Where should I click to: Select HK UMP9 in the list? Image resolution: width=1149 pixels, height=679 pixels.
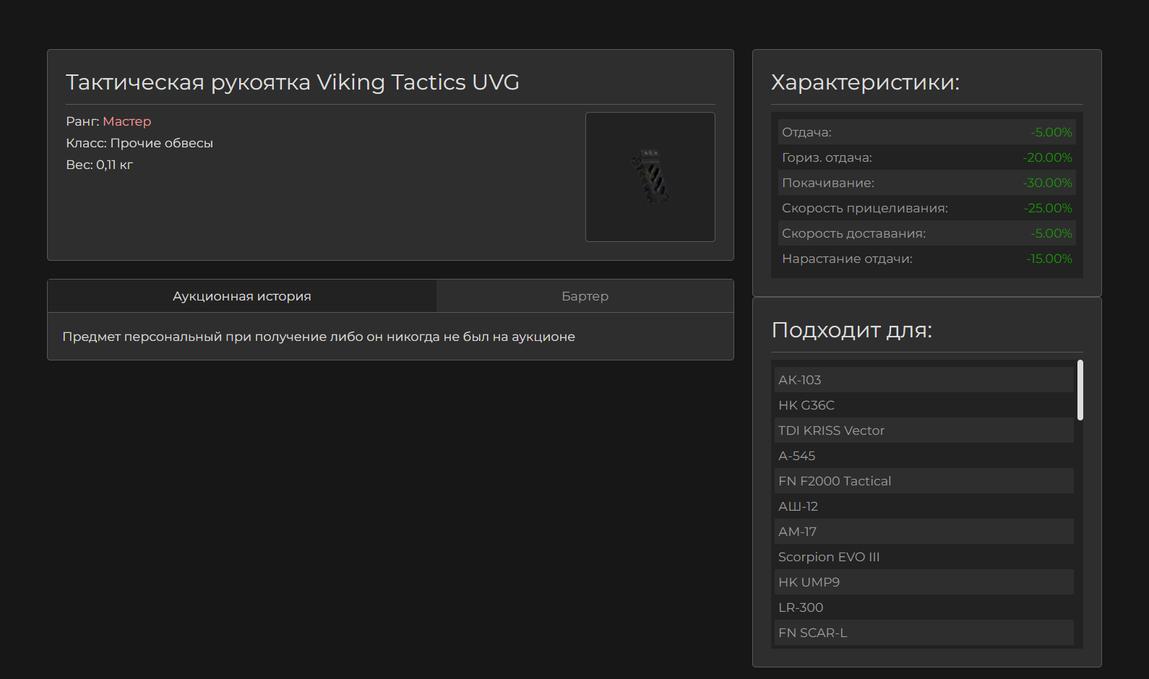(x=924, y=582)
